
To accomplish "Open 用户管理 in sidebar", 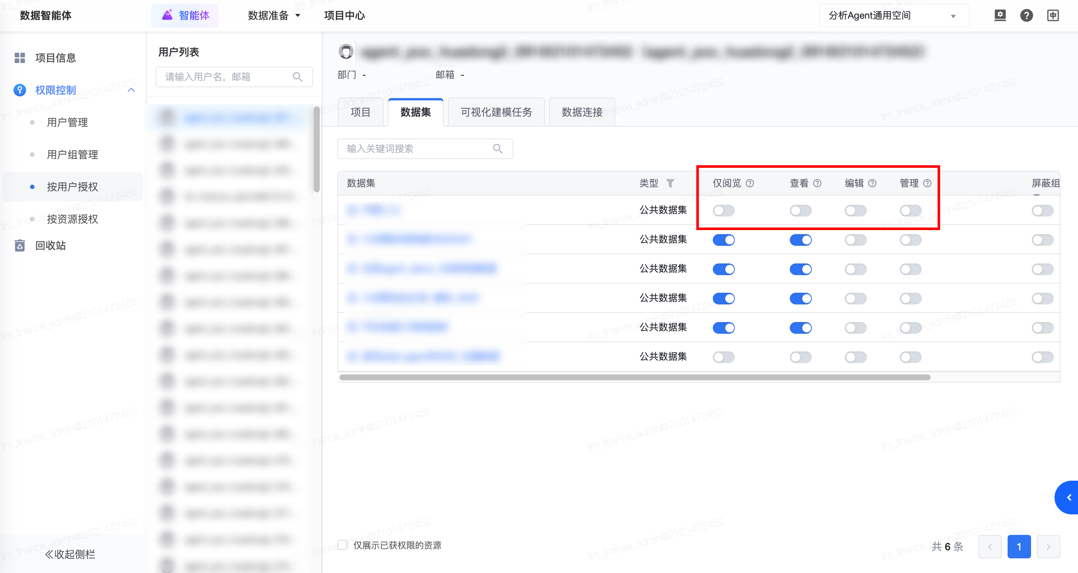I will [67, 122].
